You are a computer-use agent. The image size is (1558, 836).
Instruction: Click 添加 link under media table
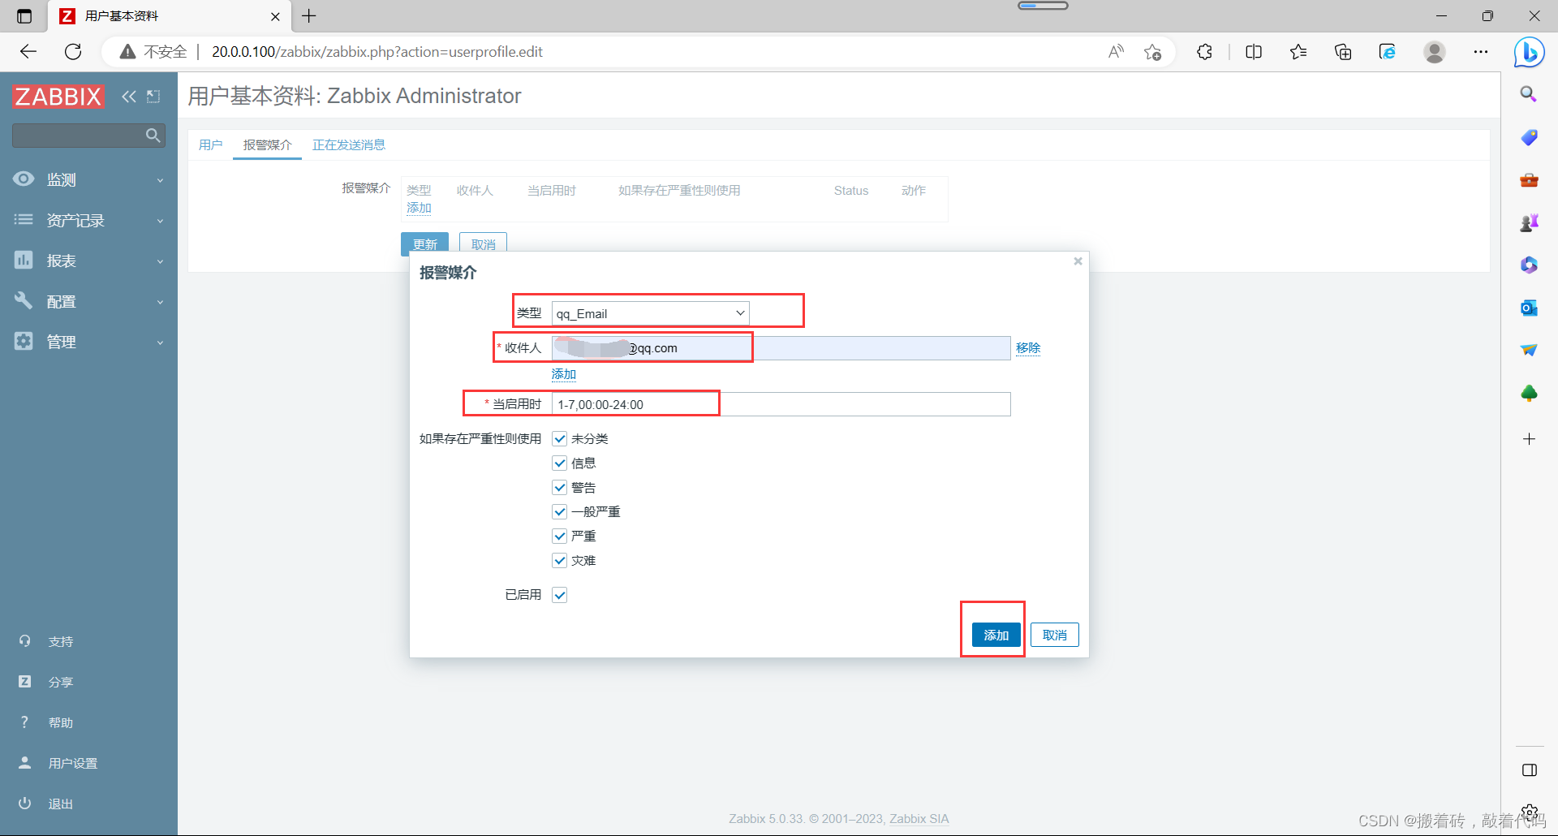point(419,208)
